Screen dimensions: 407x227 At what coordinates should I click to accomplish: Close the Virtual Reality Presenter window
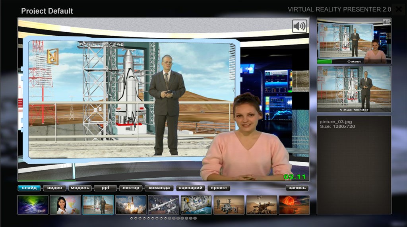click(399, 10)
